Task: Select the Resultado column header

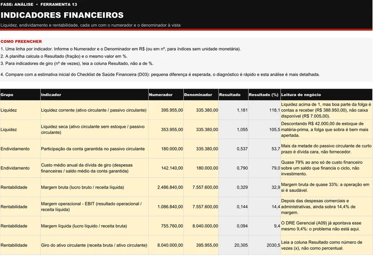Action: pyautogui.click(x=233, y=95)
